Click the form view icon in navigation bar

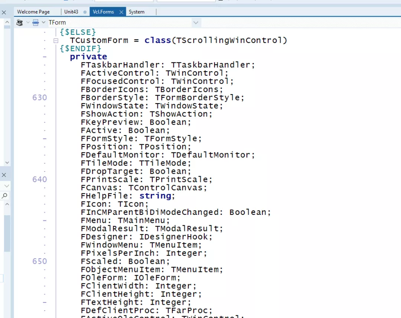coord(36,23)
